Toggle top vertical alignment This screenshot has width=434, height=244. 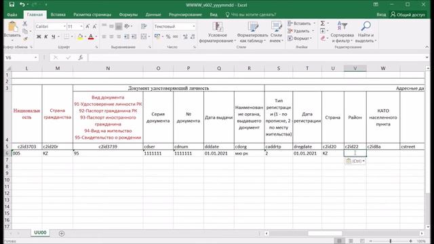[104, 26]
